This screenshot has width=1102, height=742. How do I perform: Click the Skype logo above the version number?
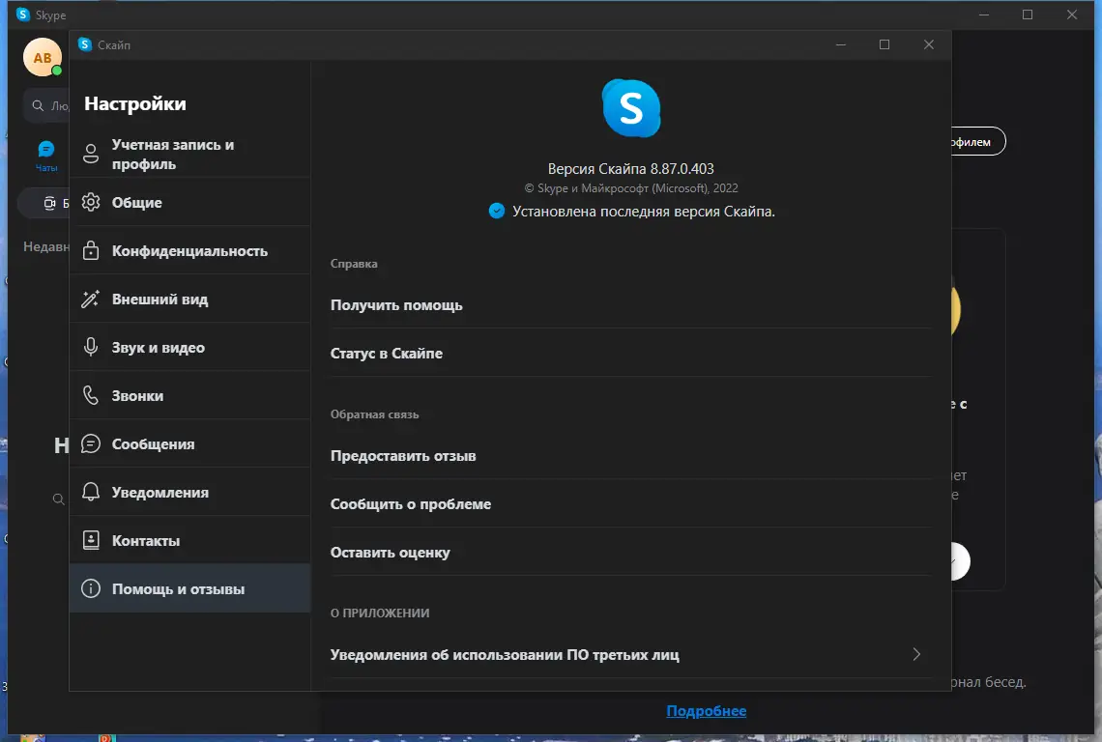pos(630,109)
